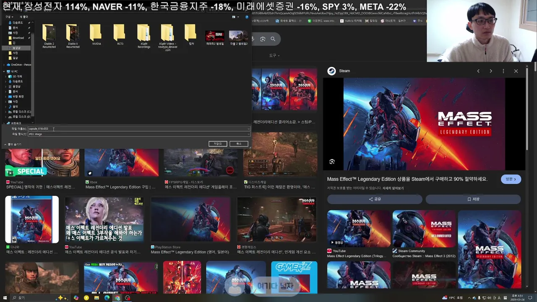Open the JPEG image file type dropdown
This screenshot has height=302, width=537.
(138, 134)
